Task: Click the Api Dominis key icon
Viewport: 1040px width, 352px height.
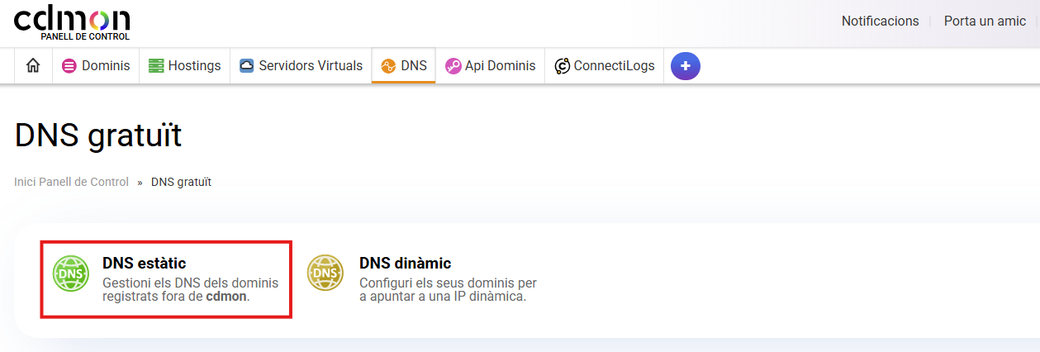Action: coord(453,66)
